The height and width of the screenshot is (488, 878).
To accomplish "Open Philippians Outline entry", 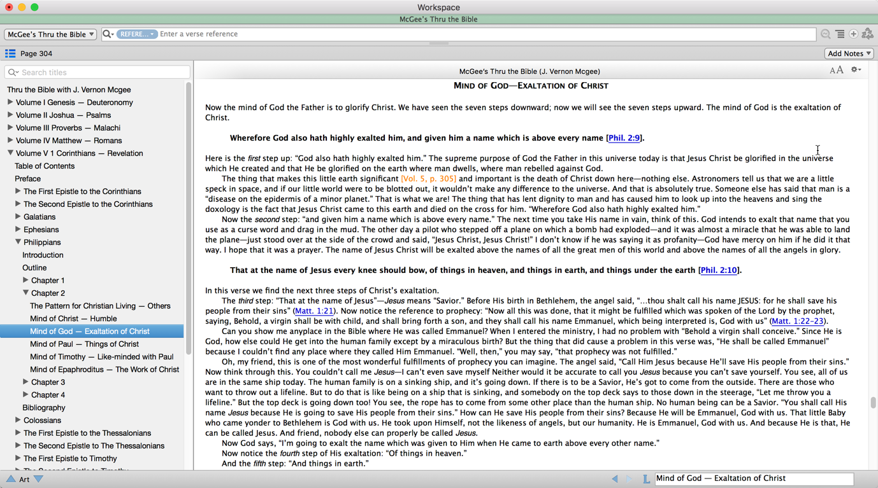I will click(x=34, y=268).
